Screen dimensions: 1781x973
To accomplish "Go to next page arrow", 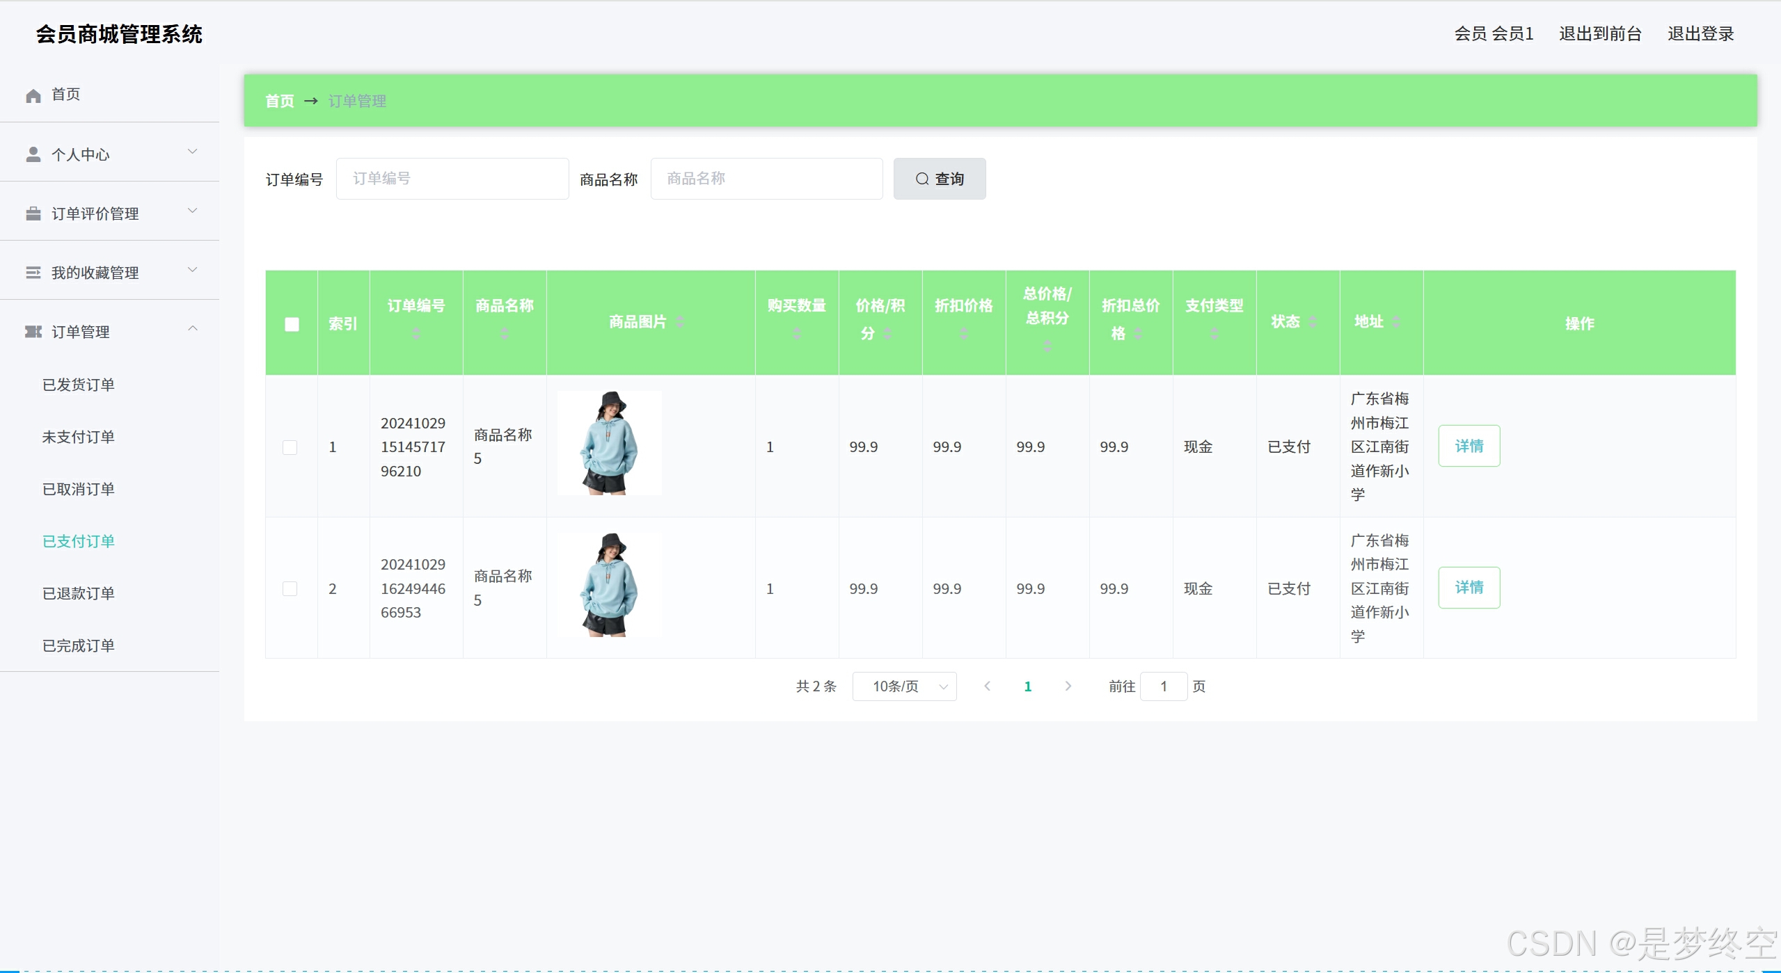I will pos(1068,686).
